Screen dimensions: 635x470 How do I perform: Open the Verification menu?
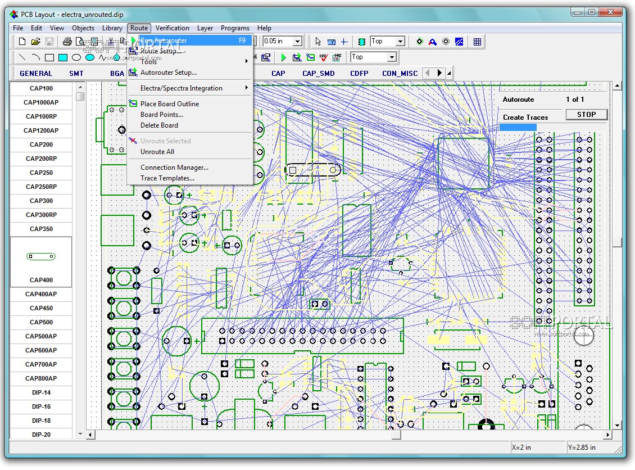click(x=173, y=28)
